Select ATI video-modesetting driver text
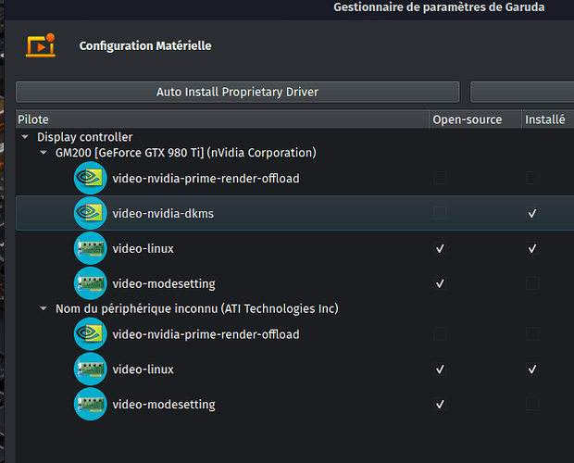 click(164, 405)
